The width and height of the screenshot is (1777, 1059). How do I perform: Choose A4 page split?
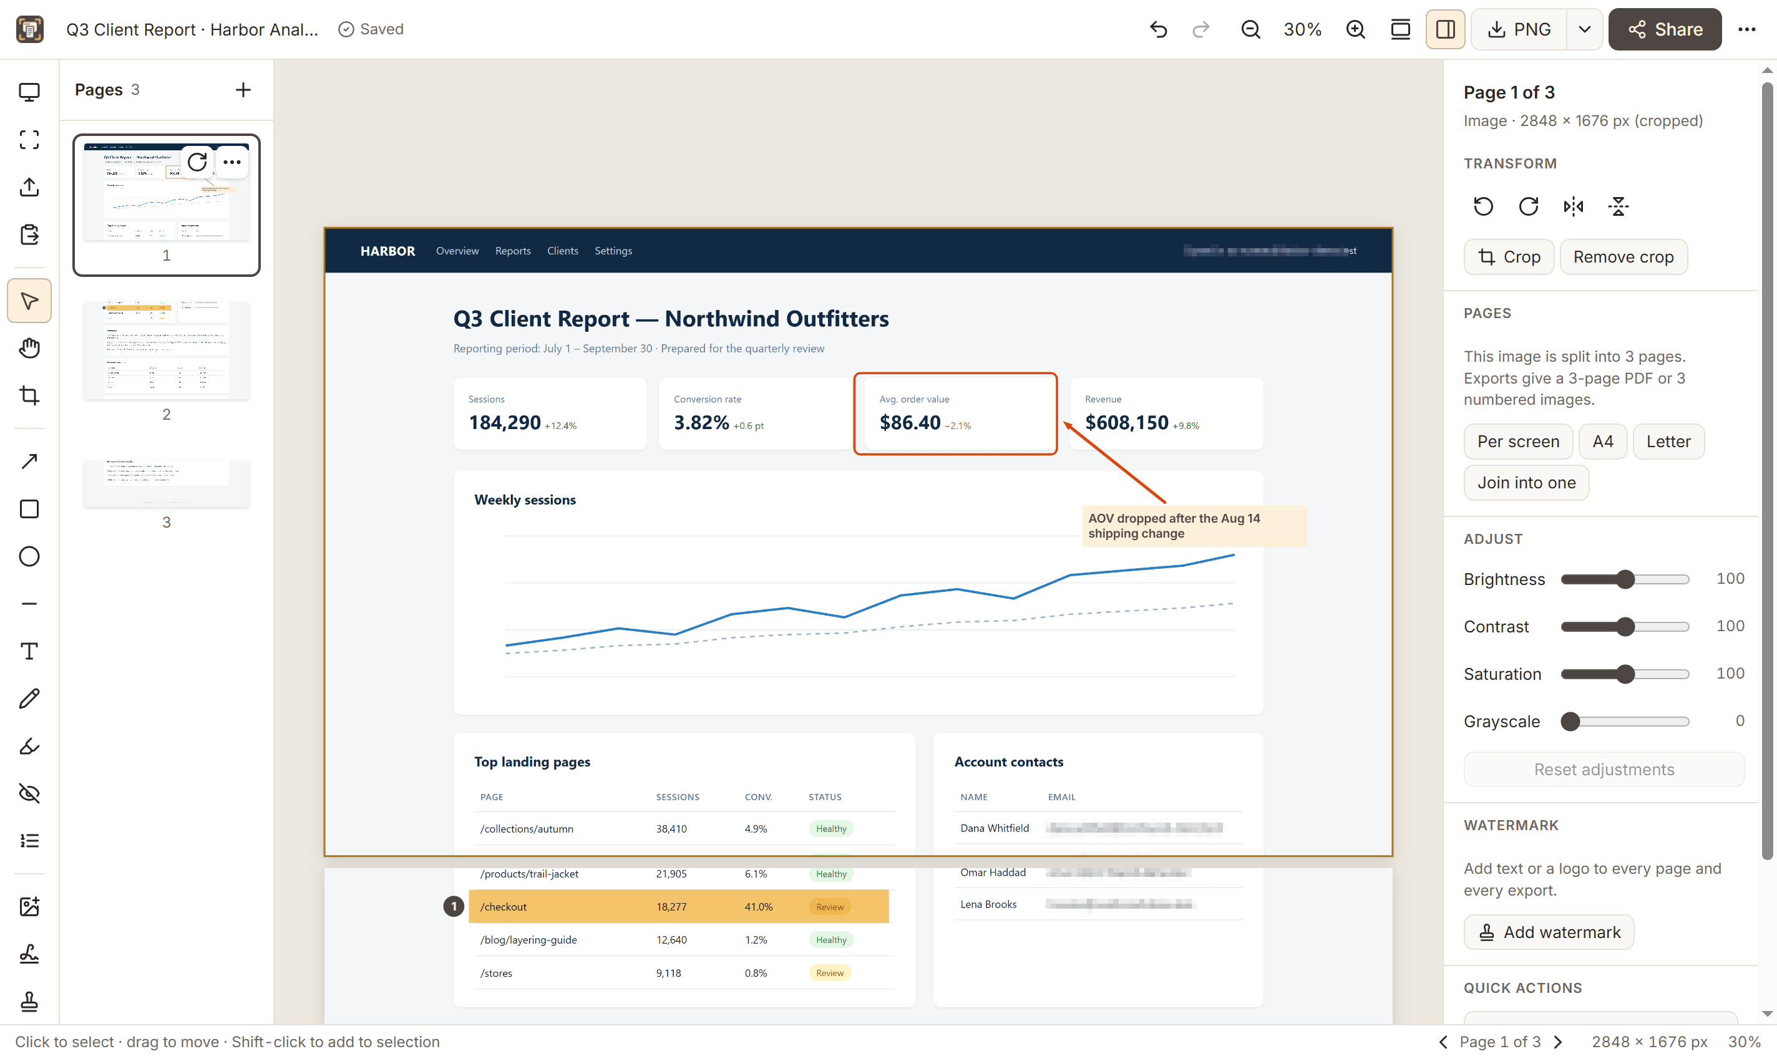point(1603,442)
